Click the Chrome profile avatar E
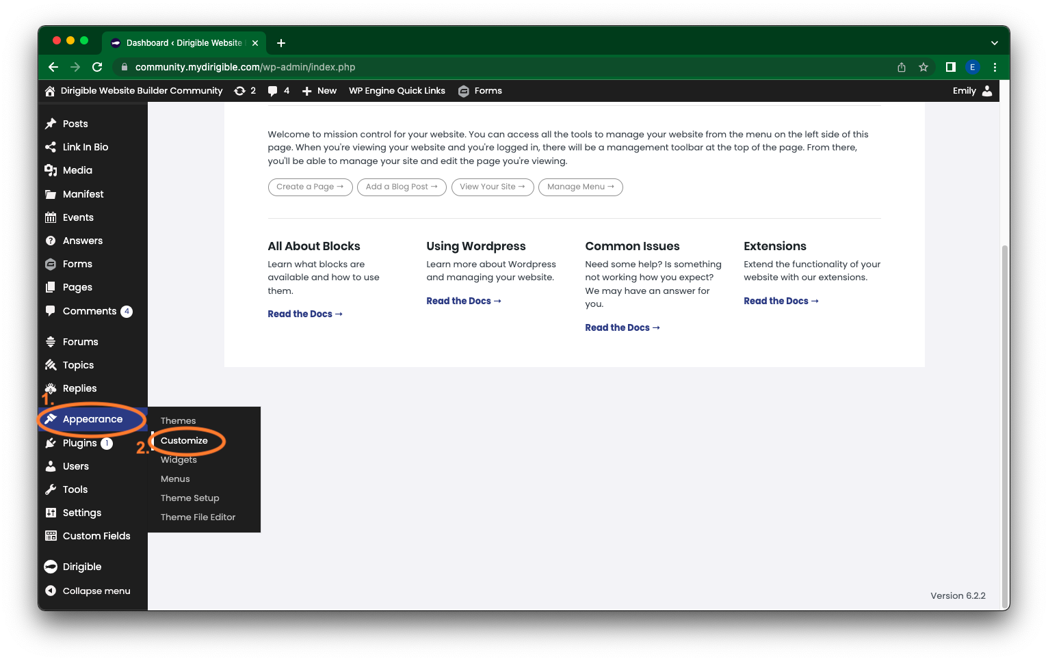 pos(972,67)
